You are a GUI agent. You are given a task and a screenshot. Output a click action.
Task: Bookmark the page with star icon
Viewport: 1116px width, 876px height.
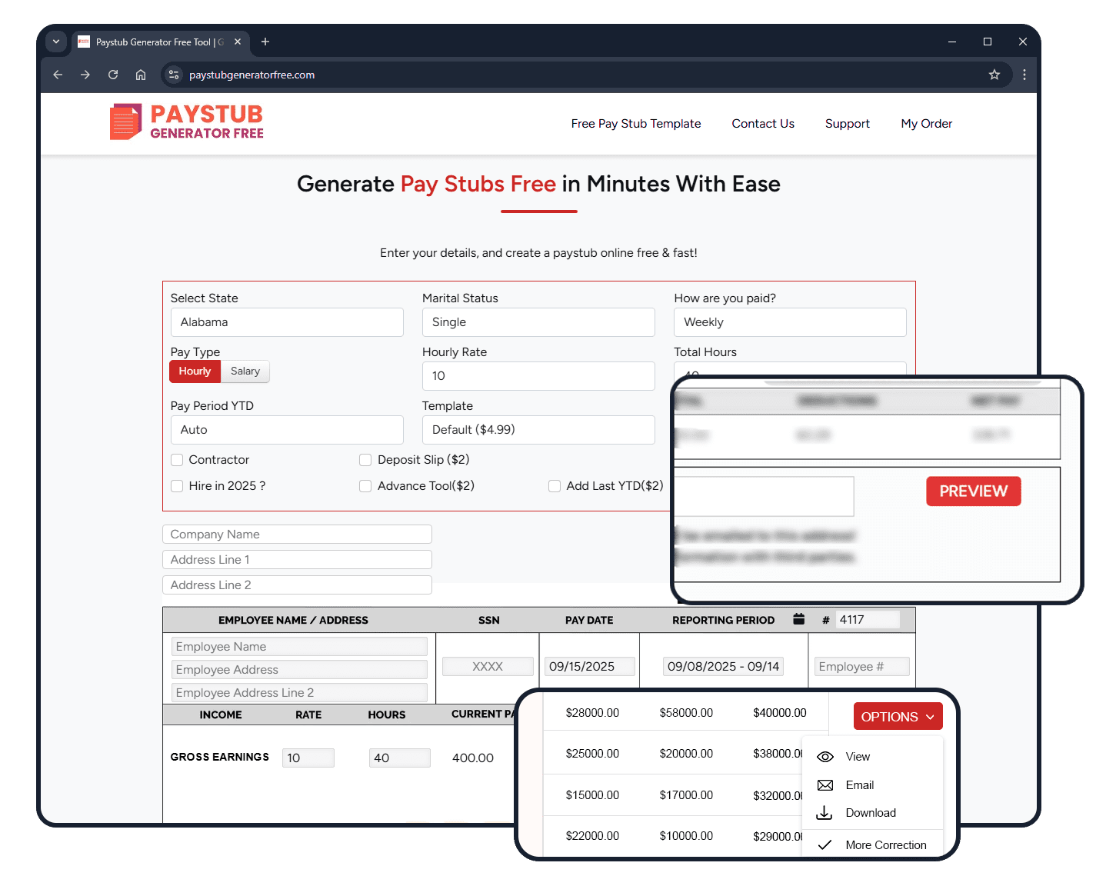(x=994, y=75)
